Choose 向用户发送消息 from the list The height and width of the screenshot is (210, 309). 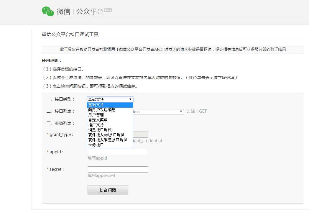pos(110,110)
